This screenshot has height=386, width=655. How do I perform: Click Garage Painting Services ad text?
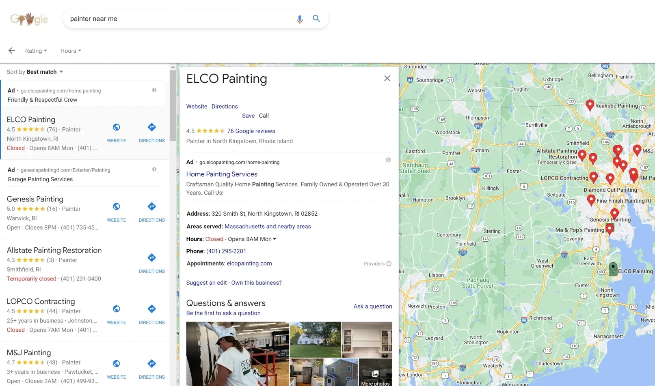coord(40,179)
